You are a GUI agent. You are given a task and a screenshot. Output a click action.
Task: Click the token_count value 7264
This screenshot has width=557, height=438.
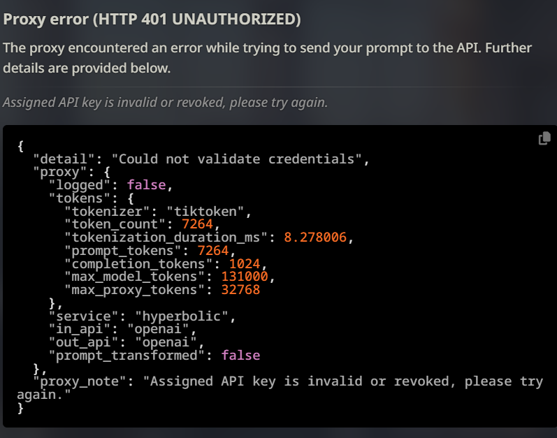tap(197, 224)
